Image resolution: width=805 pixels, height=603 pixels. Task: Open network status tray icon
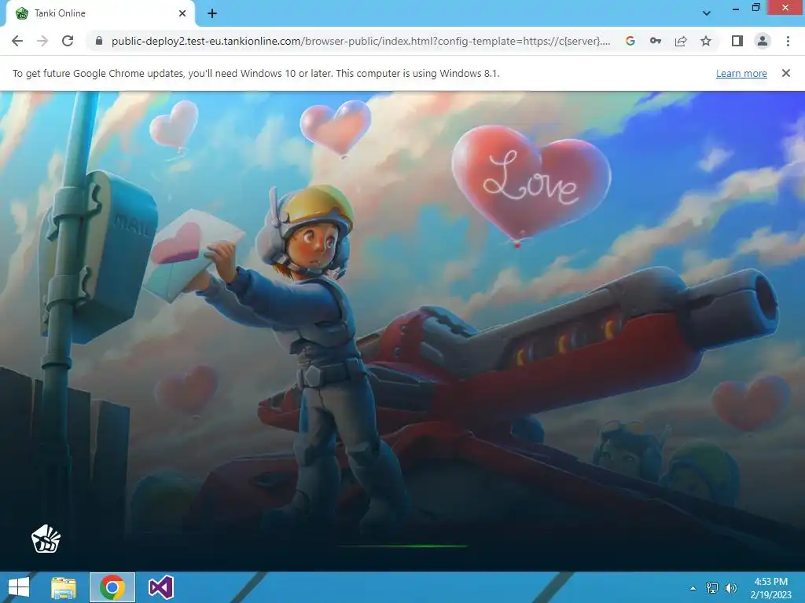[x=712, y=588]
